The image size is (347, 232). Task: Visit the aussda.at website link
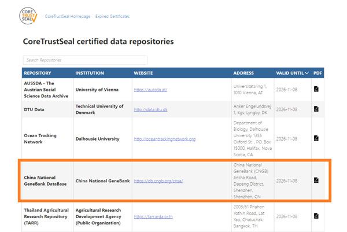click(150, 90)
